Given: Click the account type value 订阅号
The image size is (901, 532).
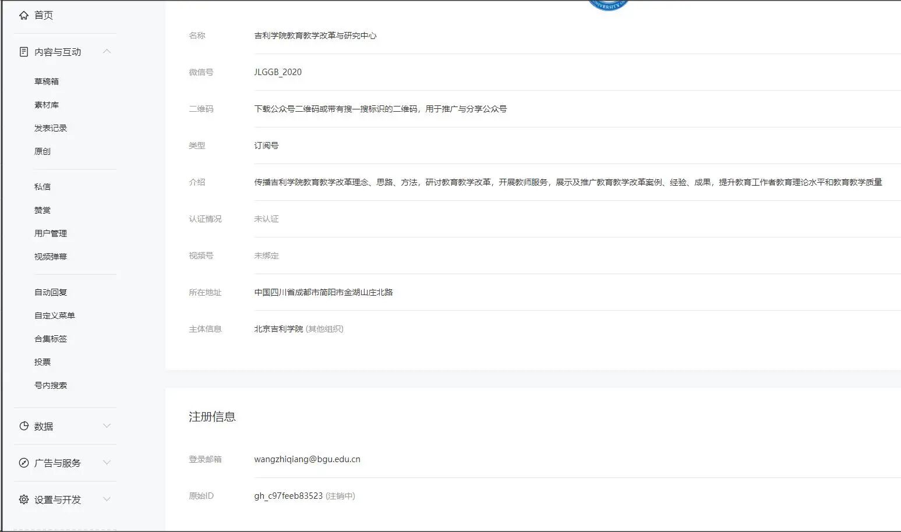Looking at the screenshot, I should click(x=266, y=146).
